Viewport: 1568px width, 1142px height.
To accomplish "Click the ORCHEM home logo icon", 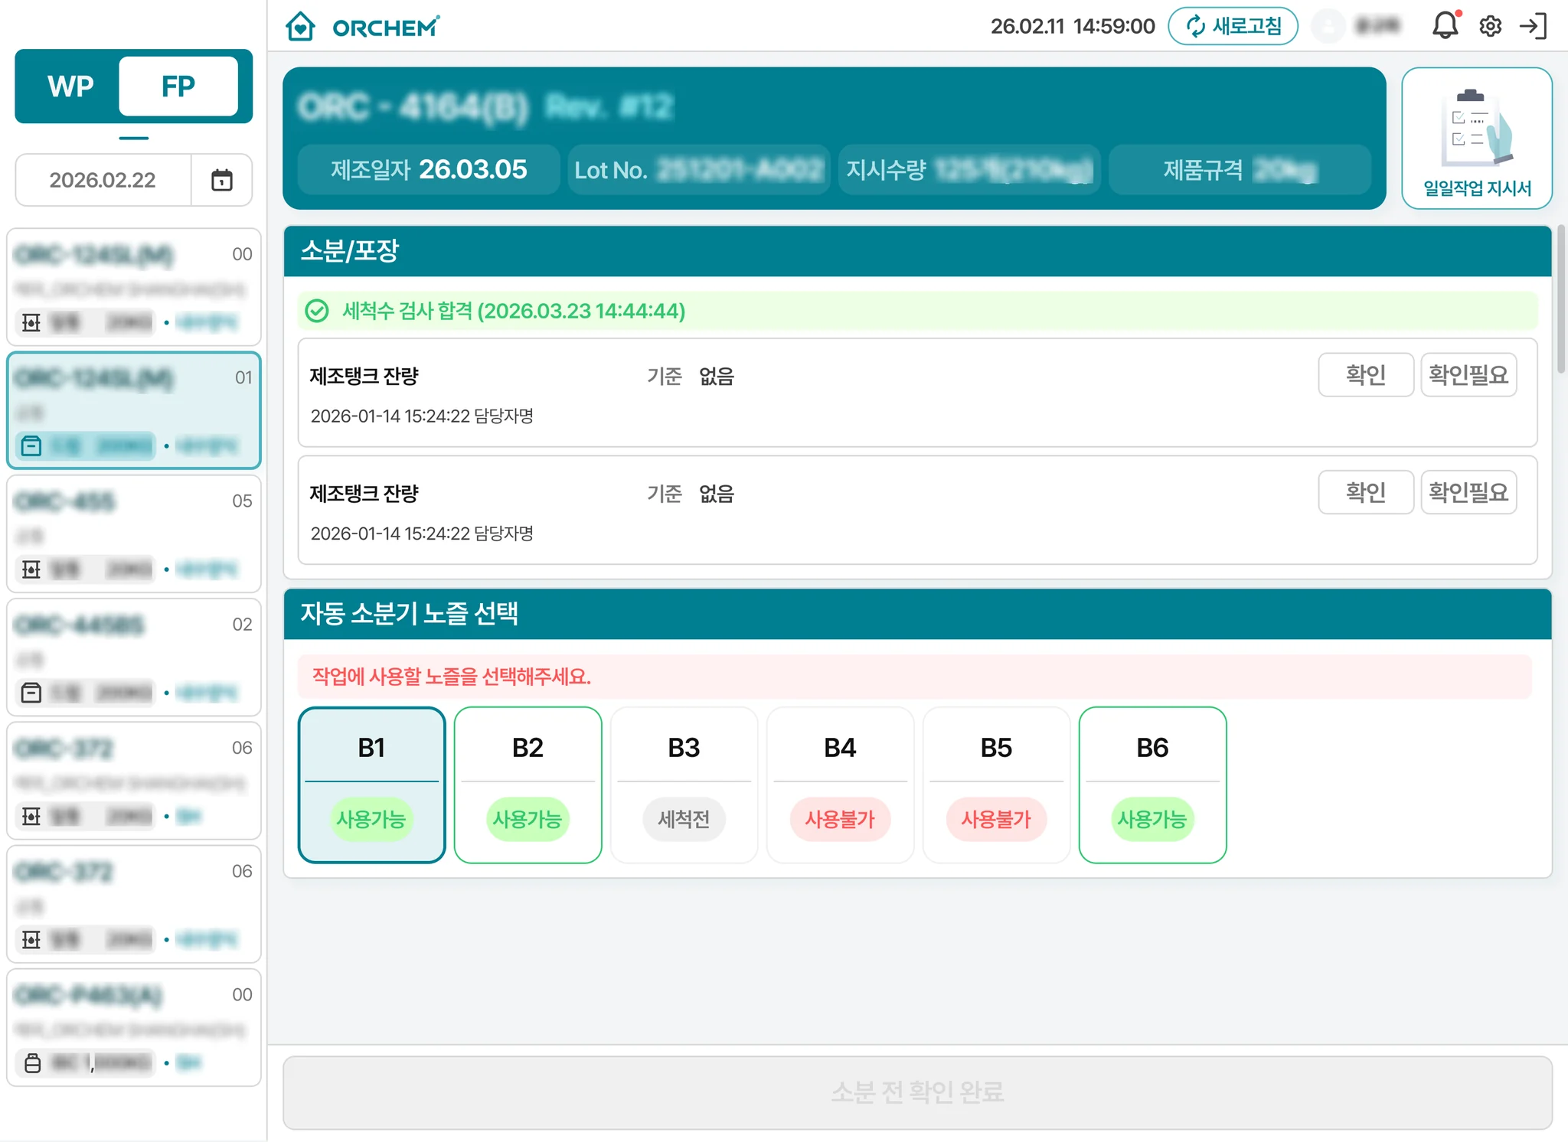I will (x=300, y=27).
